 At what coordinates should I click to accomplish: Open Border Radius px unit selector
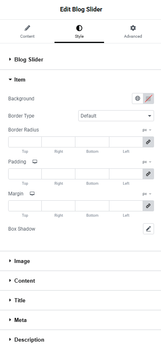click(147, 130)
